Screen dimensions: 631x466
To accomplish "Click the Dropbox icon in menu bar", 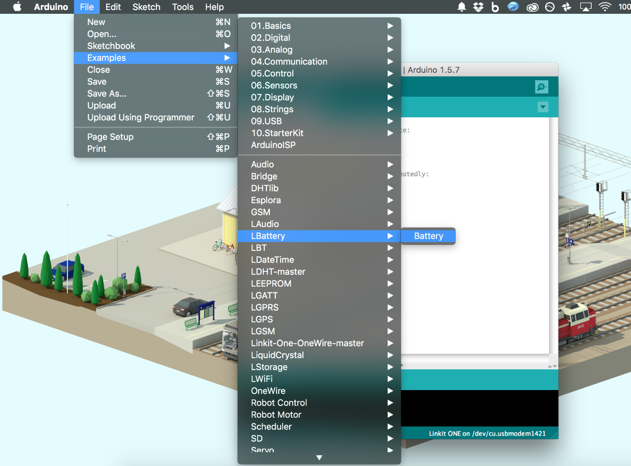I will click(x=478, y=7).
